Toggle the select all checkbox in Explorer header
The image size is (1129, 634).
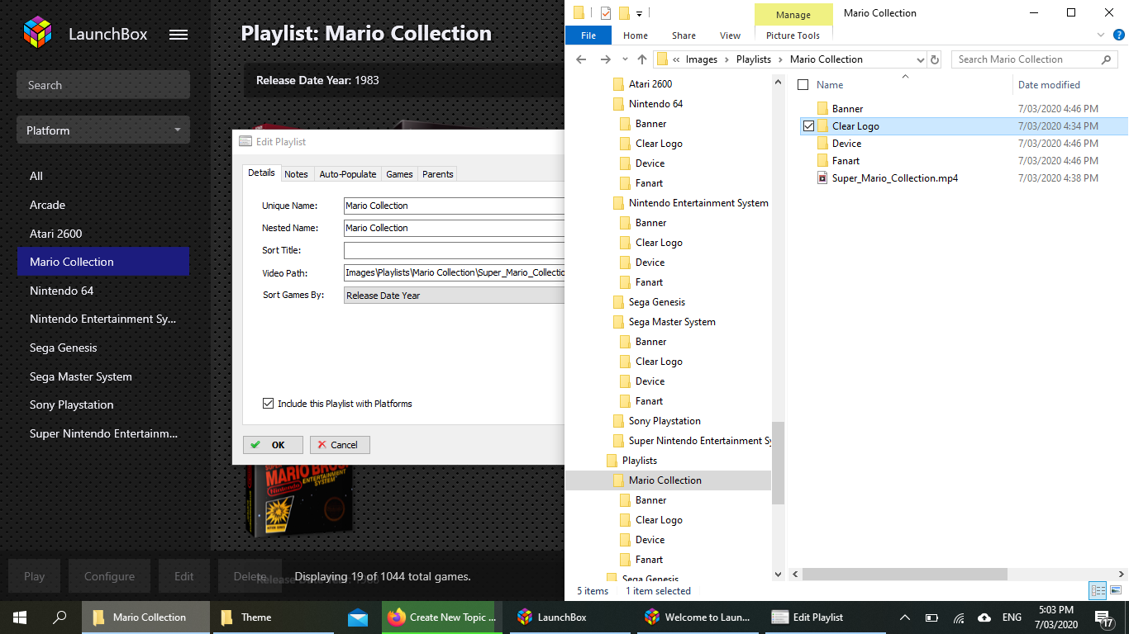click(x=803, y=84)
